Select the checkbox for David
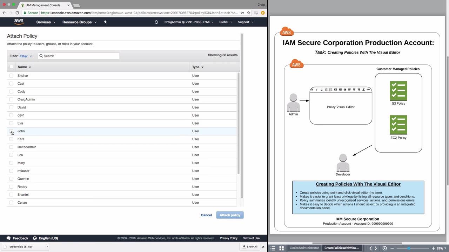Viewport: 449px width, 252px height. [11, 107]
